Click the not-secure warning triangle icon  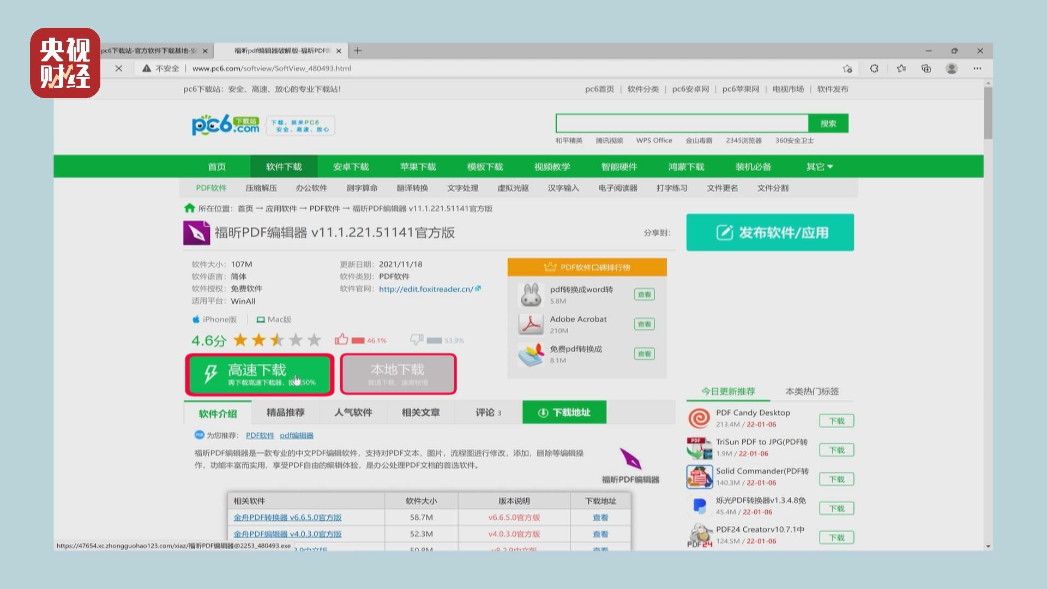(x=146, y=68)
